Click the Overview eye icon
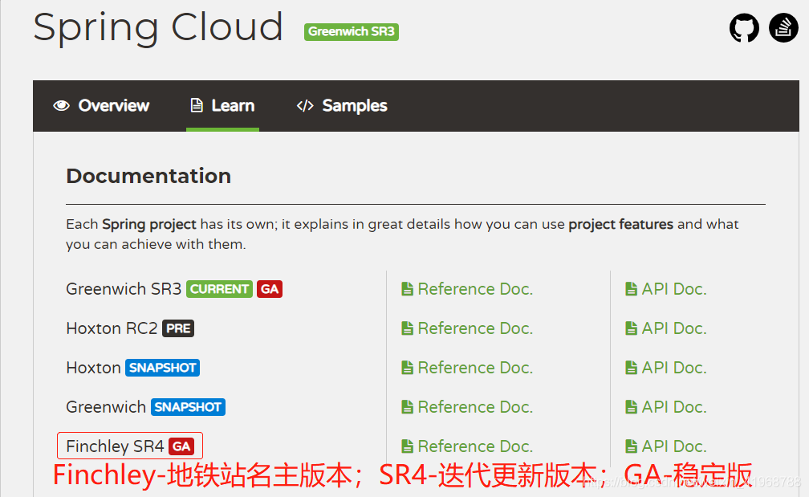Viewport: 809px width, 497px height. click(61, 106)
